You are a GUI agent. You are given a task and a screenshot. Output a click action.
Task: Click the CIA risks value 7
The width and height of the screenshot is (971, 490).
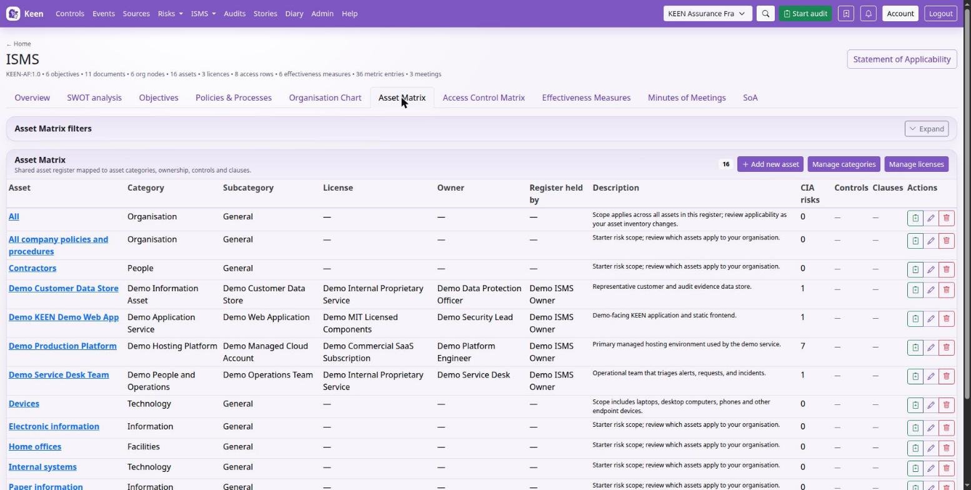coord(803,346)
